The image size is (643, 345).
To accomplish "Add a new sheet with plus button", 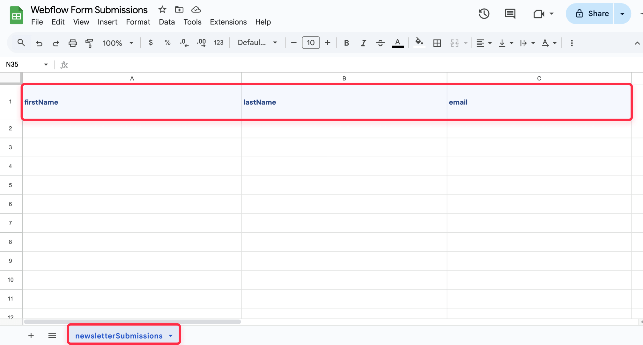I will click(x=31, y=335).
